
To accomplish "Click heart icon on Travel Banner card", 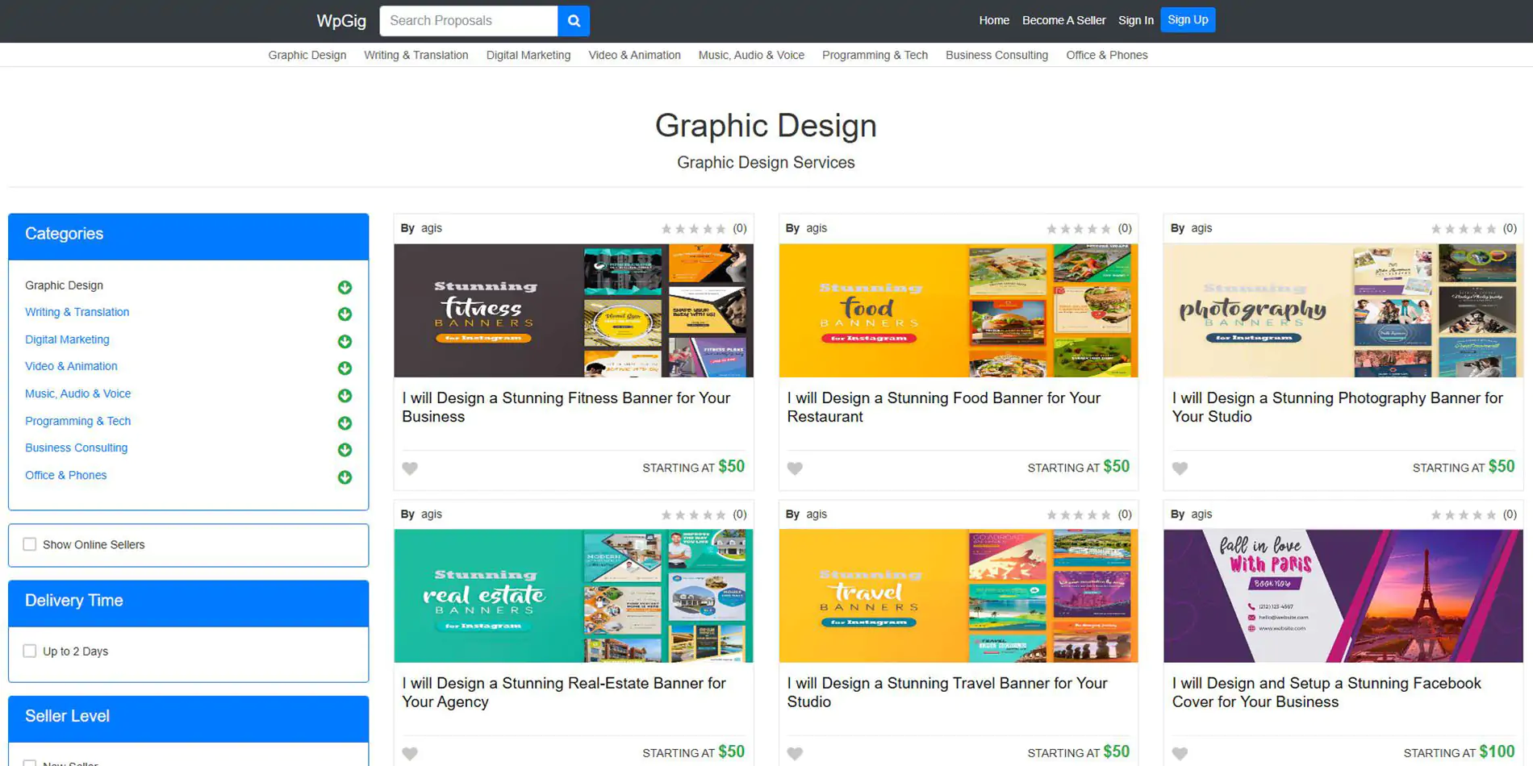I will coord(795,754).
